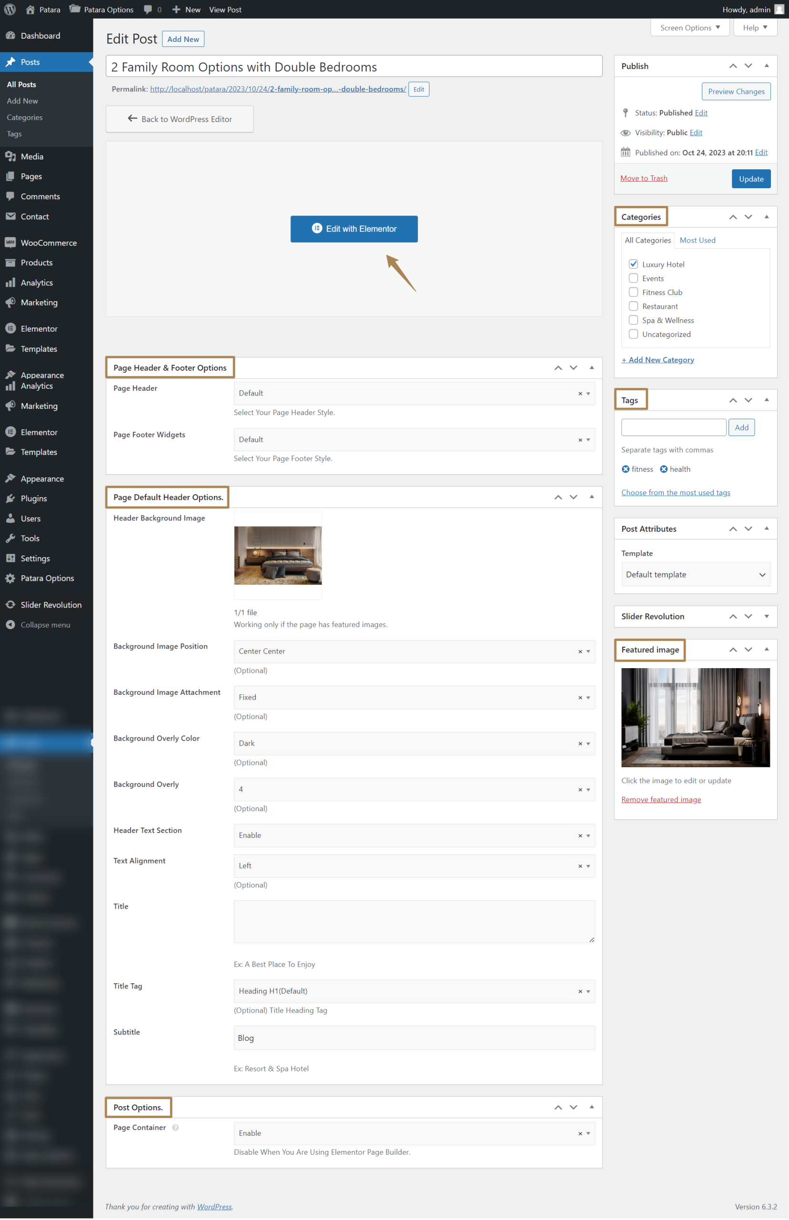This screenshot has height=1220, width=789.
Task: Click the Dashboard gauge icon in sidebar
Action: [x=10, y=35]
